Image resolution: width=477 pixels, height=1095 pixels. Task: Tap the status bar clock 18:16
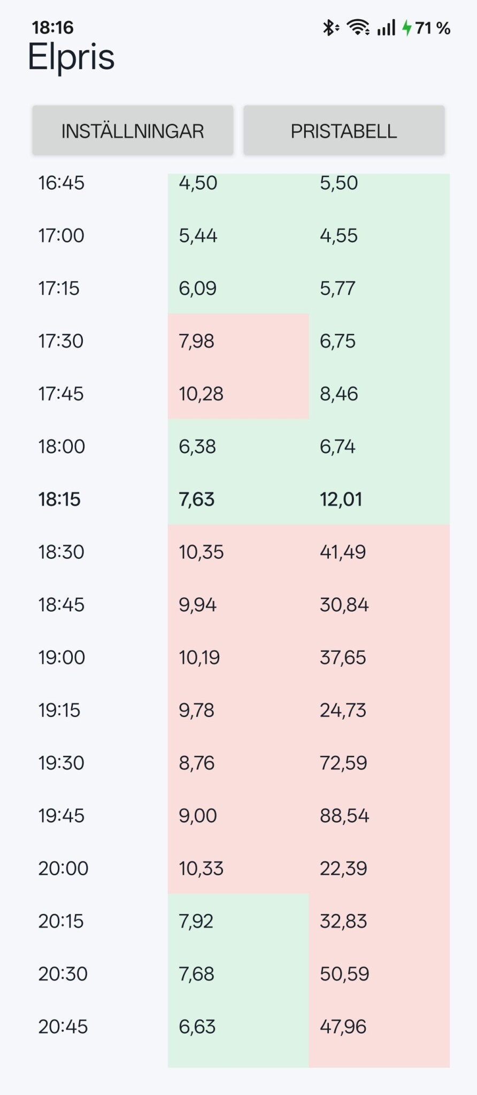click(x=52, y=27)
